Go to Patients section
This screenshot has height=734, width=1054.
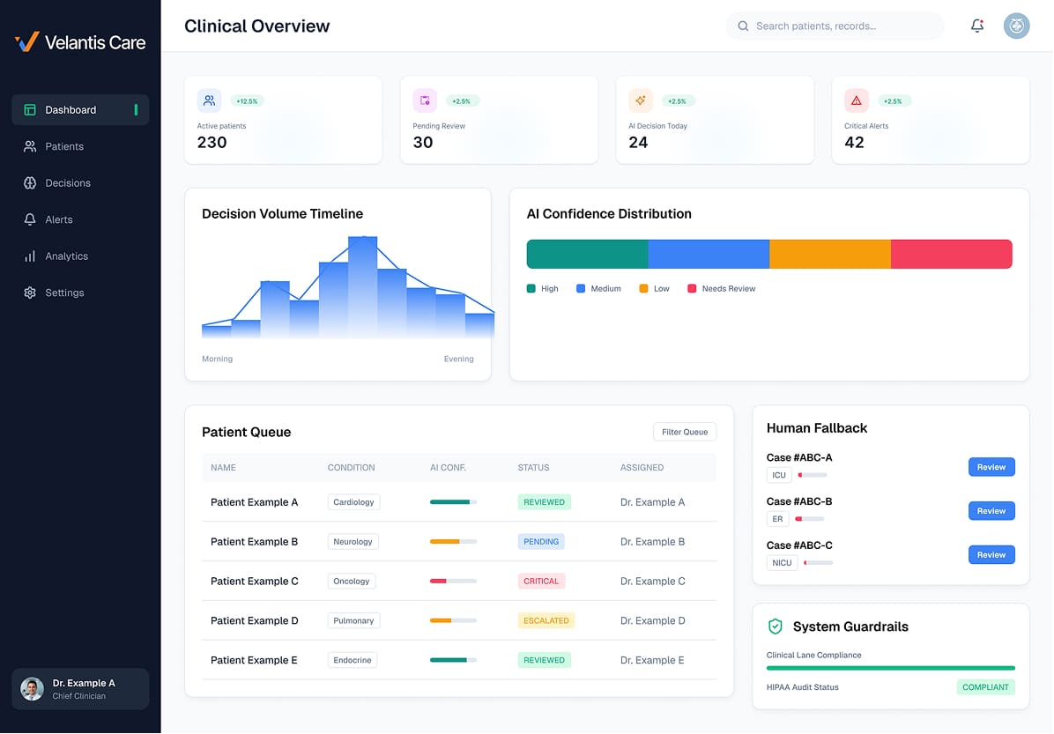80,146
